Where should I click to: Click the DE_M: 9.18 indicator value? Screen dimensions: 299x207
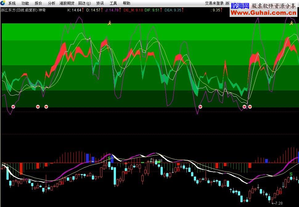133,10
